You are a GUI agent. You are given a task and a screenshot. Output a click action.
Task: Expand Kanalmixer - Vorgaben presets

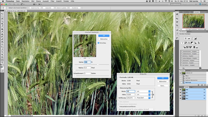click(181, 63)
